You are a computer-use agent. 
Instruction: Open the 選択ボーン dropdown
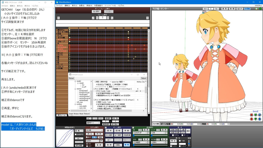(x=93, y=122)
